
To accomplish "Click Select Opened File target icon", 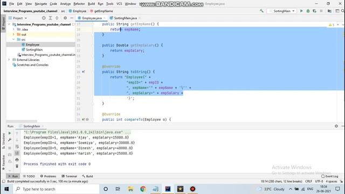I will click(x=44, y=18).
